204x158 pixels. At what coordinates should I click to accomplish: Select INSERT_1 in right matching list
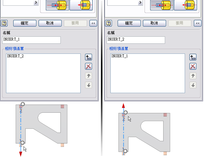[120, 56]
